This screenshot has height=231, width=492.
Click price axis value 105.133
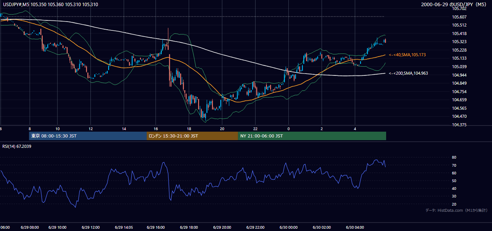(x=459, y=58)
